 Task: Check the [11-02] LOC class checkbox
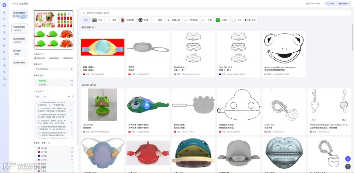36,109
